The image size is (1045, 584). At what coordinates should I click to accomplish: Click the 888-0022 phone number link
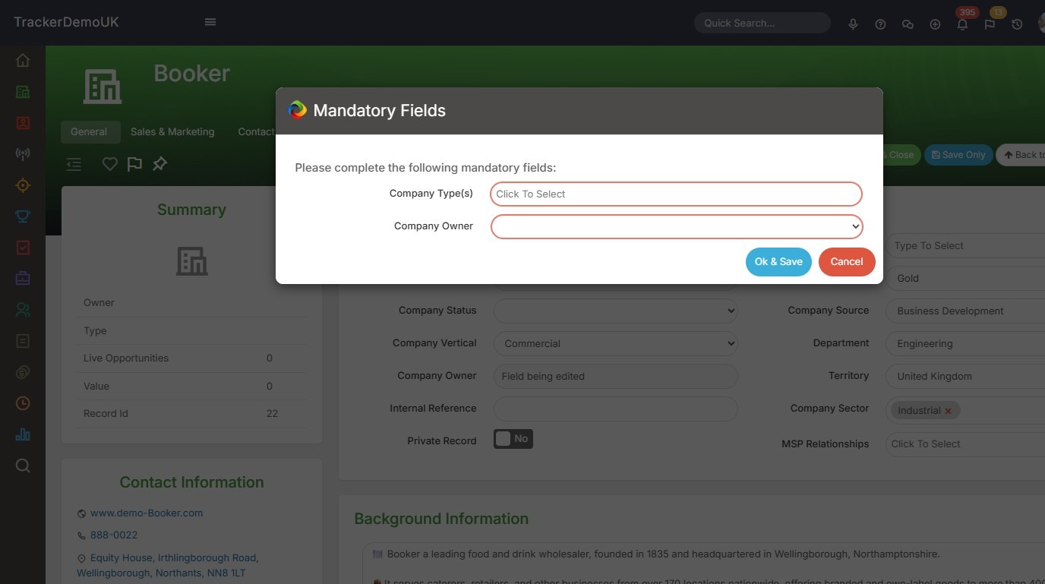pos(114,535)
